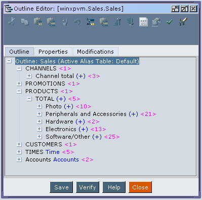Select the Software/Other tree member
Image resolution: width=202 pixels, height=200 pixels.
pos(68,137)
